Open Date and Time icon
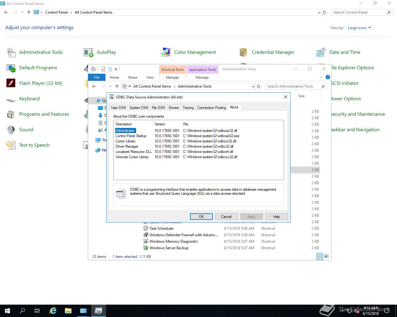 321,52
